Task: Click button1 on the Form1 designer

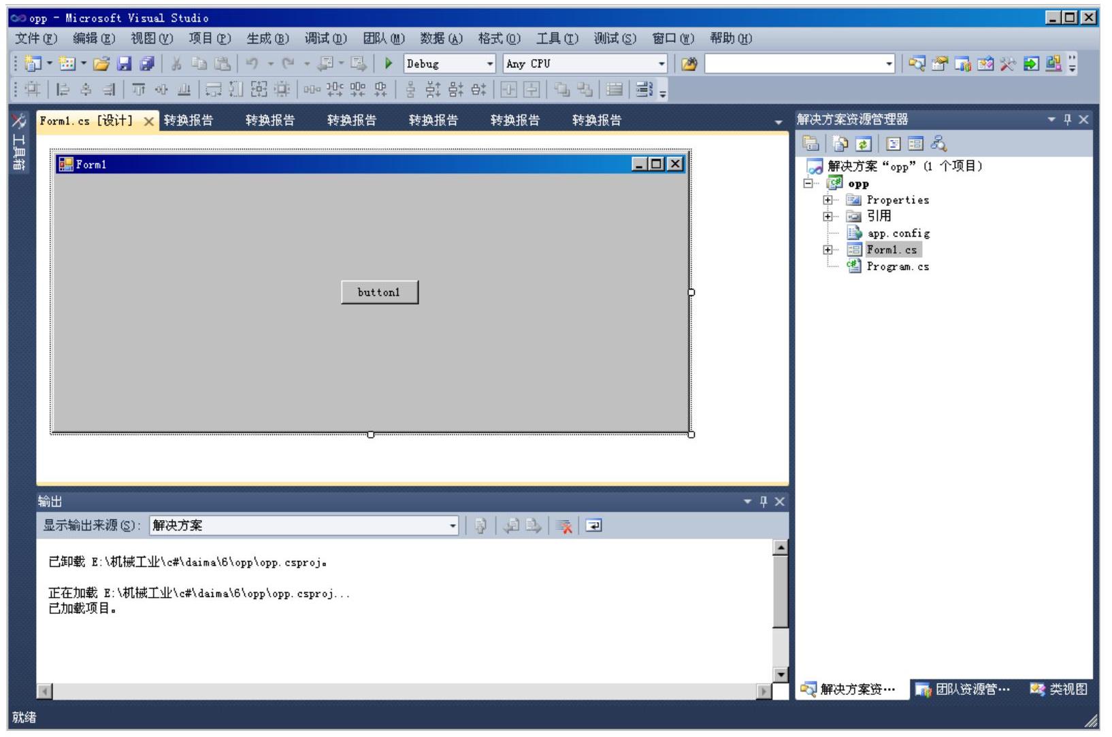Action: 379,292
